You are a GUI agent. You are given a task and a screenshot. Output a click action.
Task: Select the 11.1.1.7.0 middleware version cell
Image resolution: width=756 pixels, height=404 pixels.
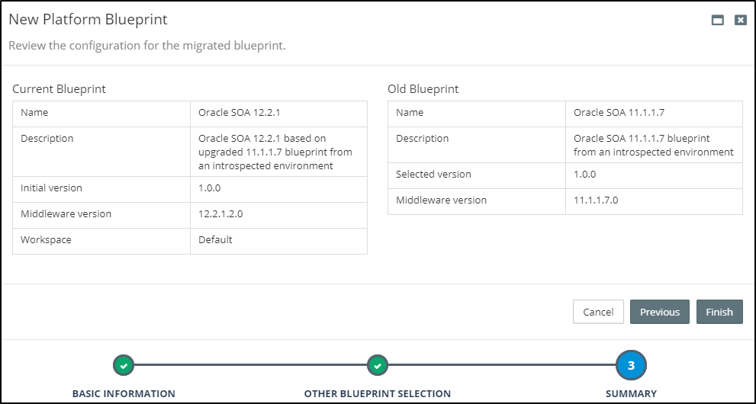(x=596, y=200)
